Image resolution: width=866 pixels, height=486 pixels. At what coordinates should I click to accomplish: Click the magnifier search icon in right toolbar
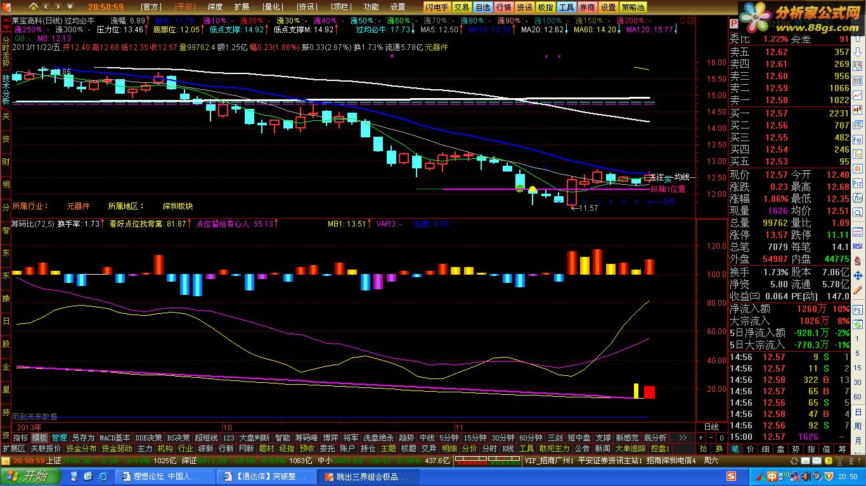(x=858, y=213)
